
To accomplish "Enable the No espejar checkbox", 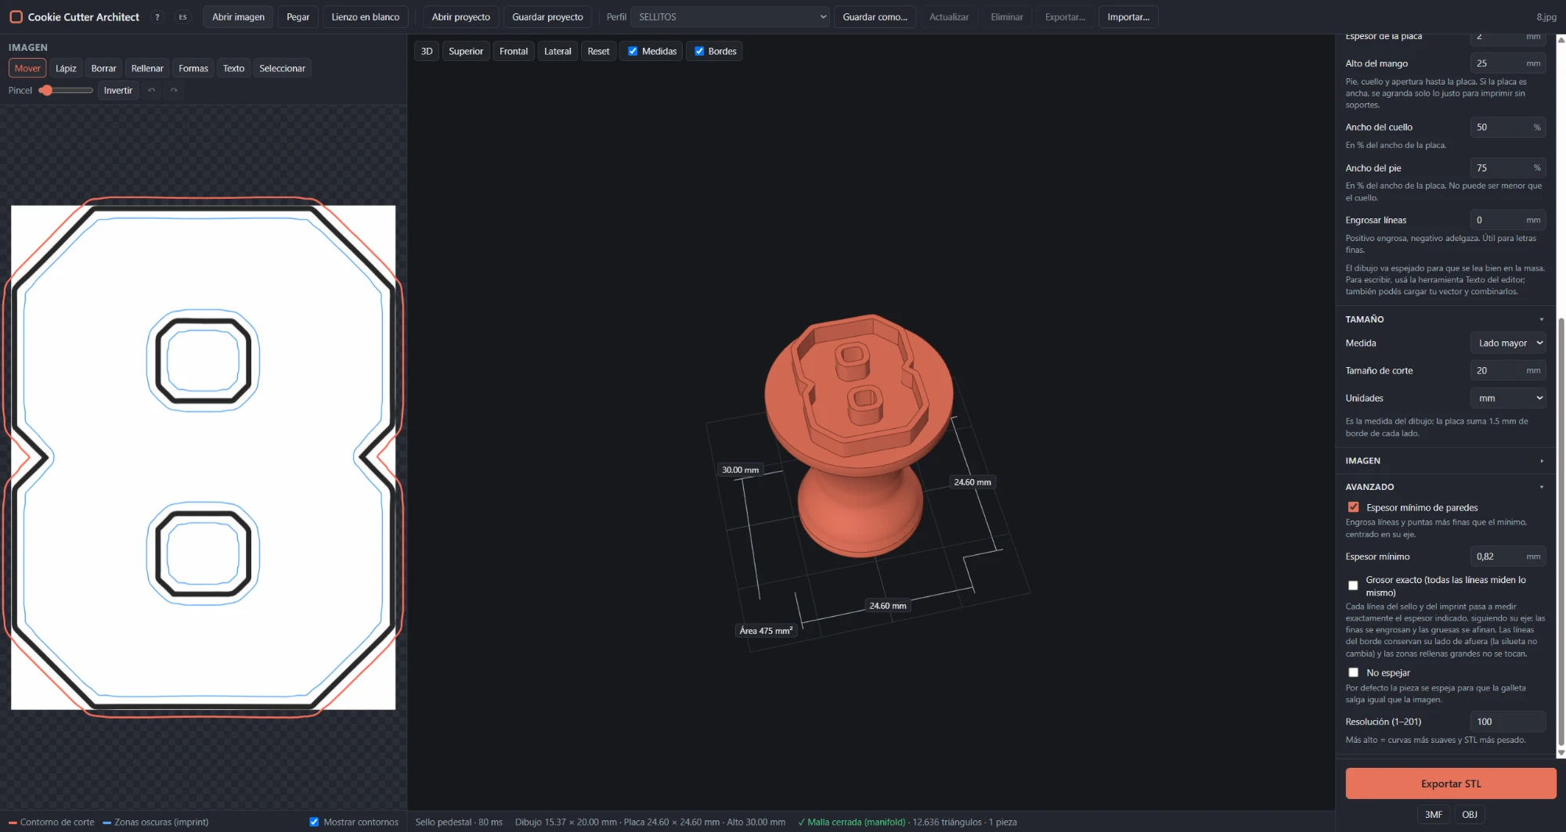I will click(1353, 672).
